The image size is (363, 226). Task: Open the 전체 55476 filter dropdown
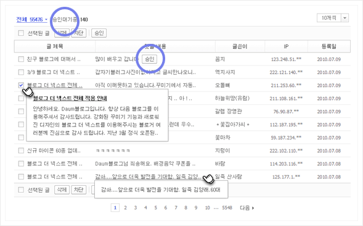31,20
